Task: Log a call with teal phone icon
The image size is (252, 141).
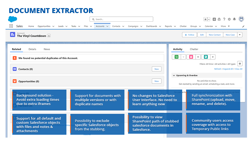Action: tap(206, 57)
